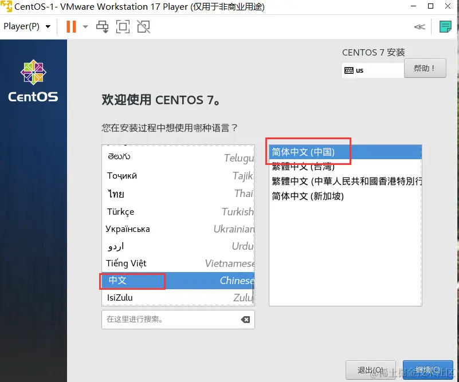Enter full screen mode icon
Screen dimensions: 459x382
click(x=123, y=26)
